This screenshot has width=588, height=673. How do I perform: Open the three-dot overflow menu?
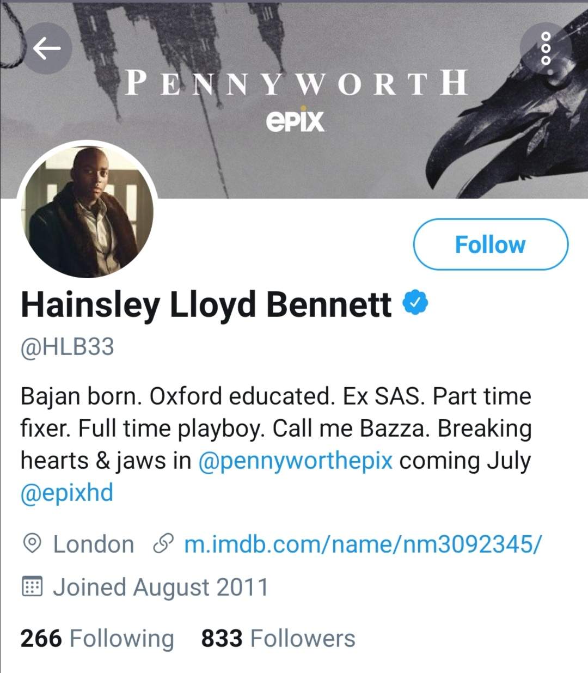[546, 49]
